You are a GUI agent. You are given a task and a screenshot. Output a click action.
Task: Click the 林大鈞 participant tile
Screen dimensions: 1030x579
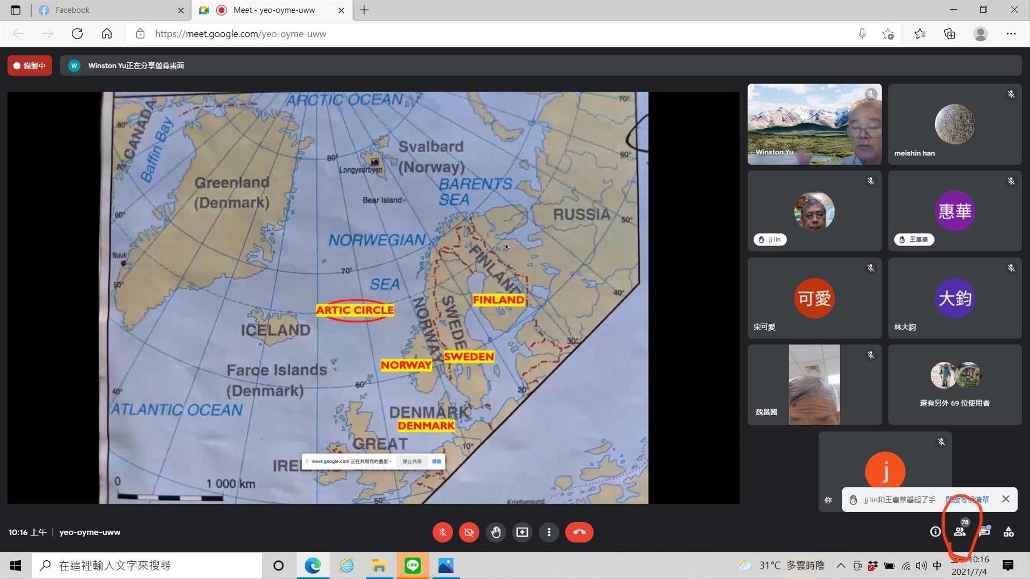pyautogui.click(x=955, y=298)
